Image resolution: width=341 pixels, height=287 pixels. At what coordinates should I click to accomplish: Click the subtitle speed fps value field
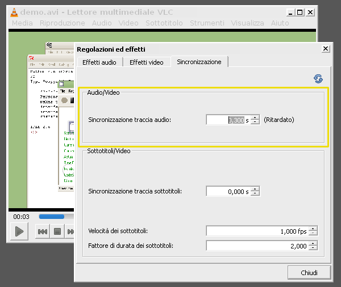[x=257, y=231]
